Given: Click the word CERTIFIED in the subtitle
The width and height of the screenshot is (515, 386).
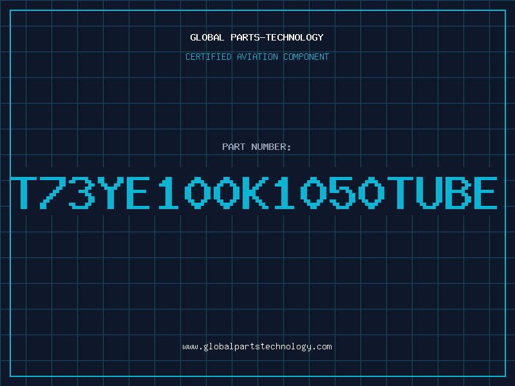Looking at the screenshot, I should click(209, 57).
